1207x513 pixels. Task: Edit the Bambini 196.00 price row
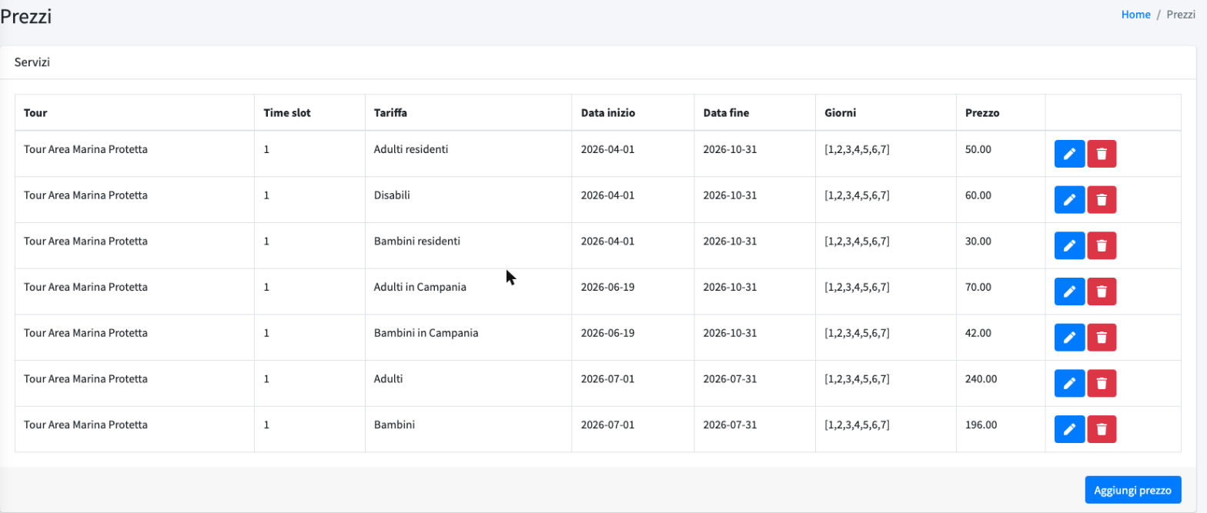[1069, 430]
